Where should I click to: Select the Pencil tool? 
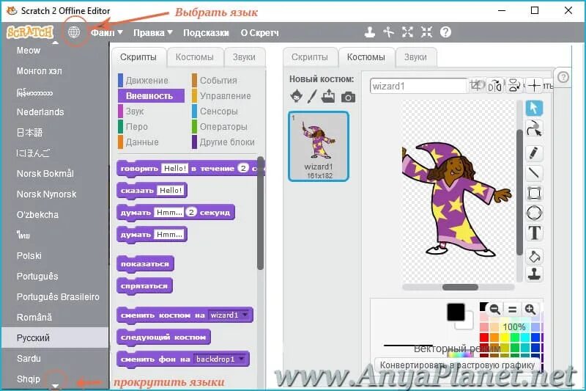coord(534,153)
